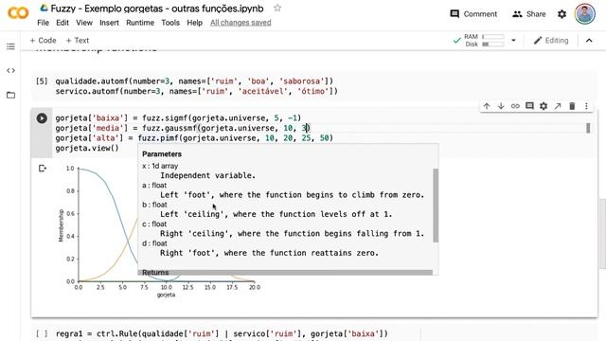The image size is (606, 341).
Task: Open the table of contents sidebar icon
Action: click(x=10, y=46)
